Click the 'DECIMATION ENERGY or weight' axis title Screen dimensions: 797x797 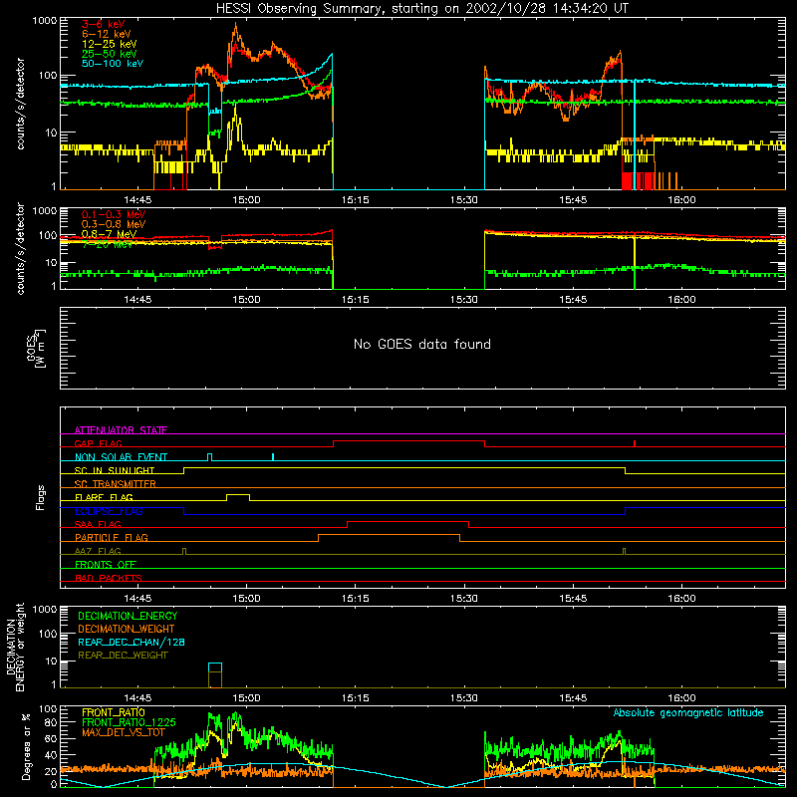(15, 647)
